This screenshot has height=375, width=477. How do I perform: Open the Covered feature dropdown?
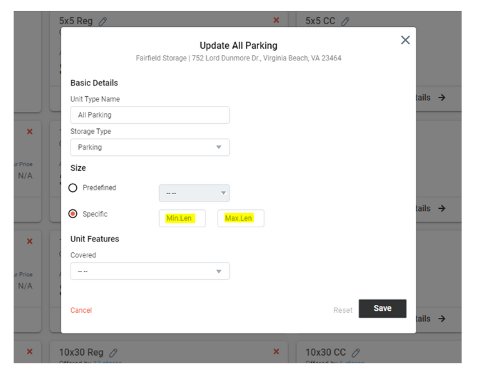click(150, 271)
